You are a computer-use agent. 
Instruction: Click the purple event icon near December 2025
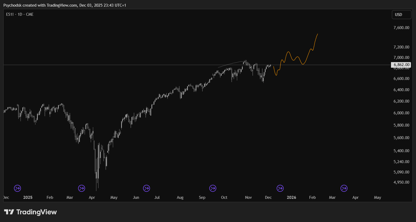(x=280, y=188)
